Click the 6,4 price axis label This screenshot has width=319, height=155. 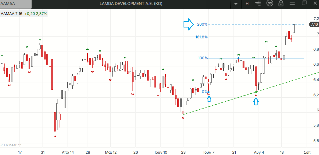(316, 80)
